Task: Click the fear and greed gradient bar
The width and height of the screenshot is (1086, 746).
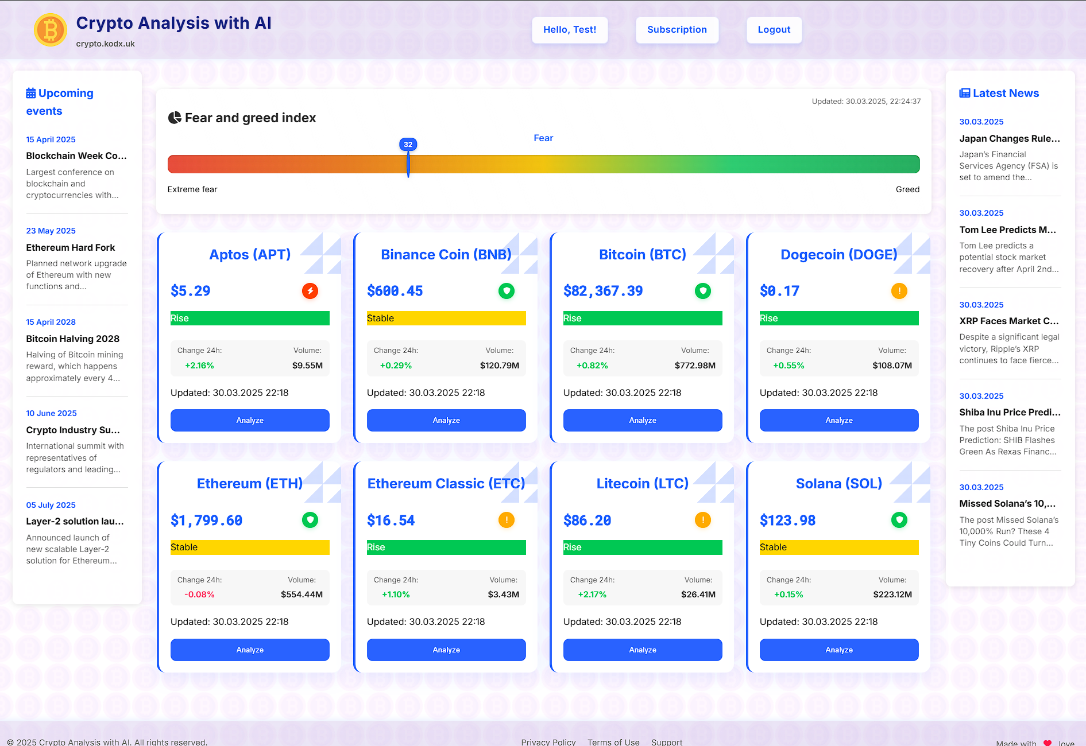Action: pyautogui.click(x=543, y=164)
